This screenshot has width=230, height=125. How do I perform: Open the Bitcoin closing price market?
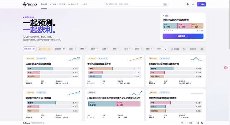pyautogui.click(x=114, y=98)
